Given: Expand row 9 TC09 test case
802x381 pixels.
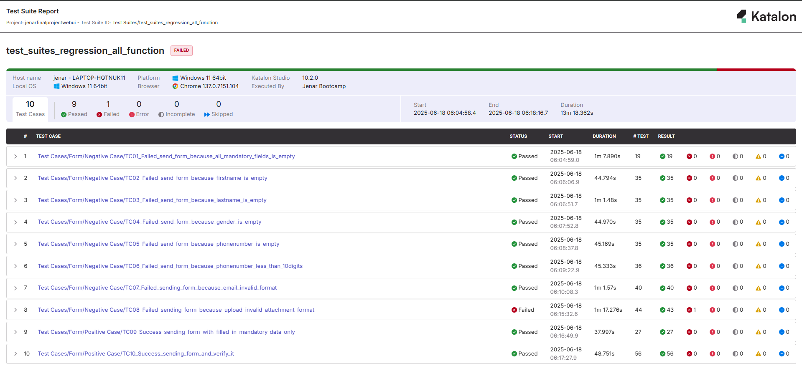Looking at the screenshot, I should coord(15,332).
